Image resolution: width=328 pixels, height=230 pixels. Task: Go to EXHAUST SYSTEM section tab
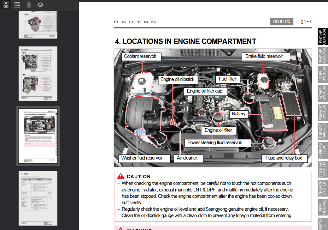pyautogui.click(x=323, y=112)
